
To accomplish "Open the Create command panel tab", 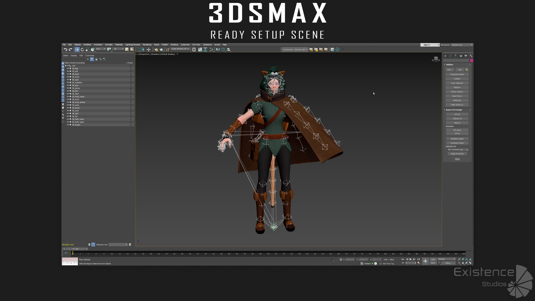I will (445, 56).
